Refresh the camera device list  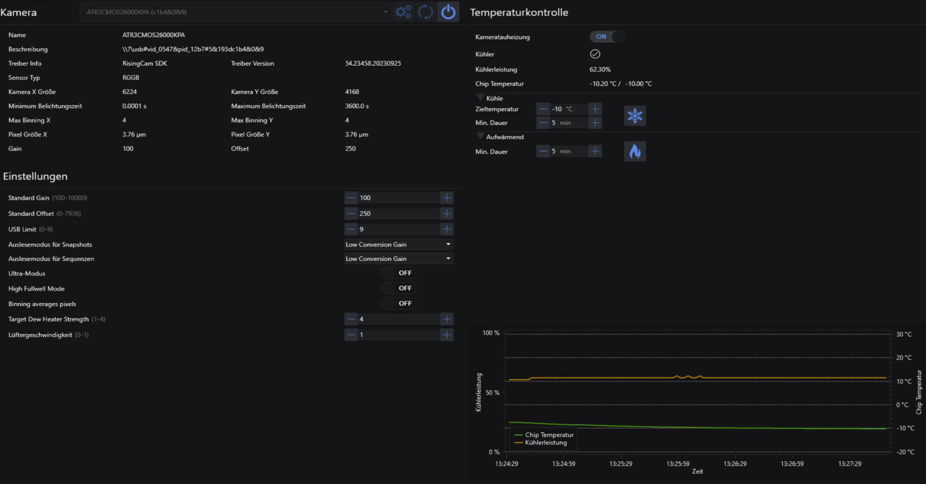point(425,12)
